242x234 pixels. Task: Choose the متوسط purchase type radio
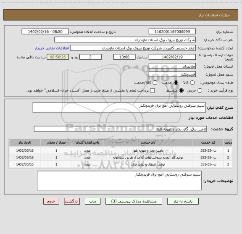tap(181, 91)
